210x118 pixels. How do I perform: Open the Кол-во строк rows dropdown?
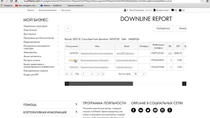click(x=139, y=74)
